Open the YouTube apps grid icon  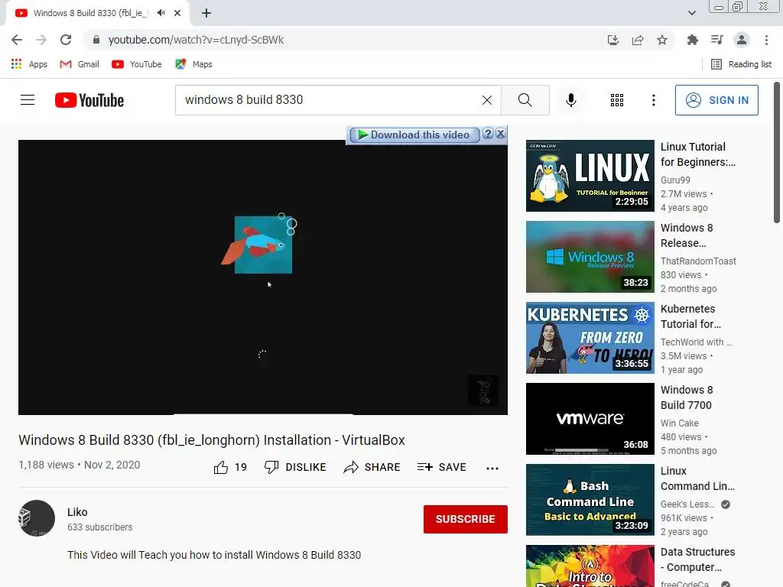617,100
